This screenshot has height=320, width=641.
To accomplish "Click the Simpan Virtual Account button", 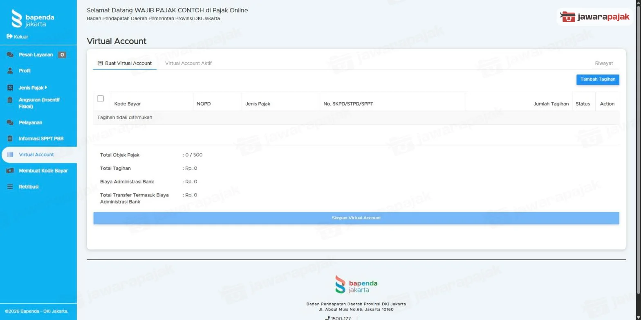I will pos(356,218).
